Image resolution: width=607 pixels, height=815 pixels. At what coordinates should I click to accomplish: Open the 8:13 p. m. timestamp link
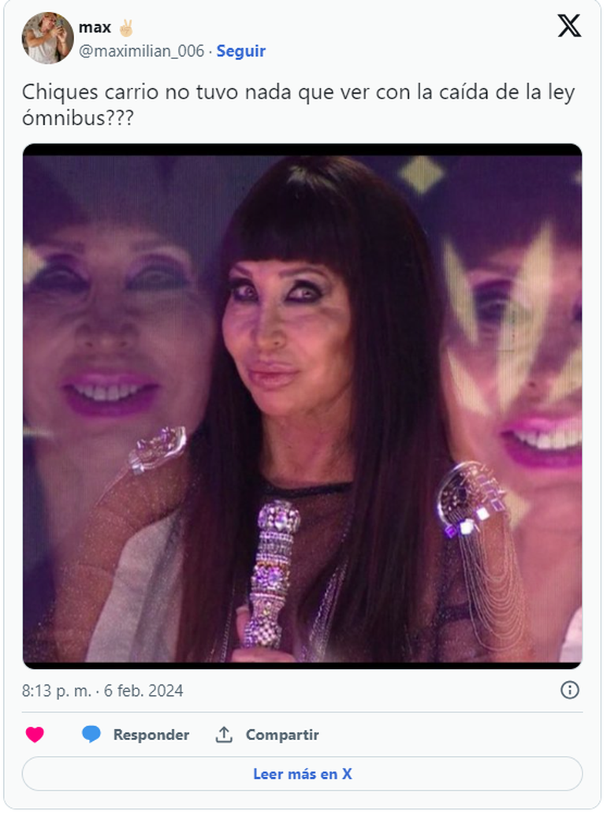click(57, 690)
